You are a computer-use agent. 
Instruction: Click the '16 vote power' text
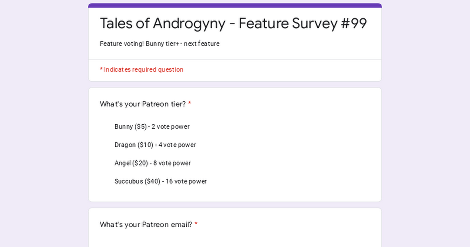click(x=186, y=181)
